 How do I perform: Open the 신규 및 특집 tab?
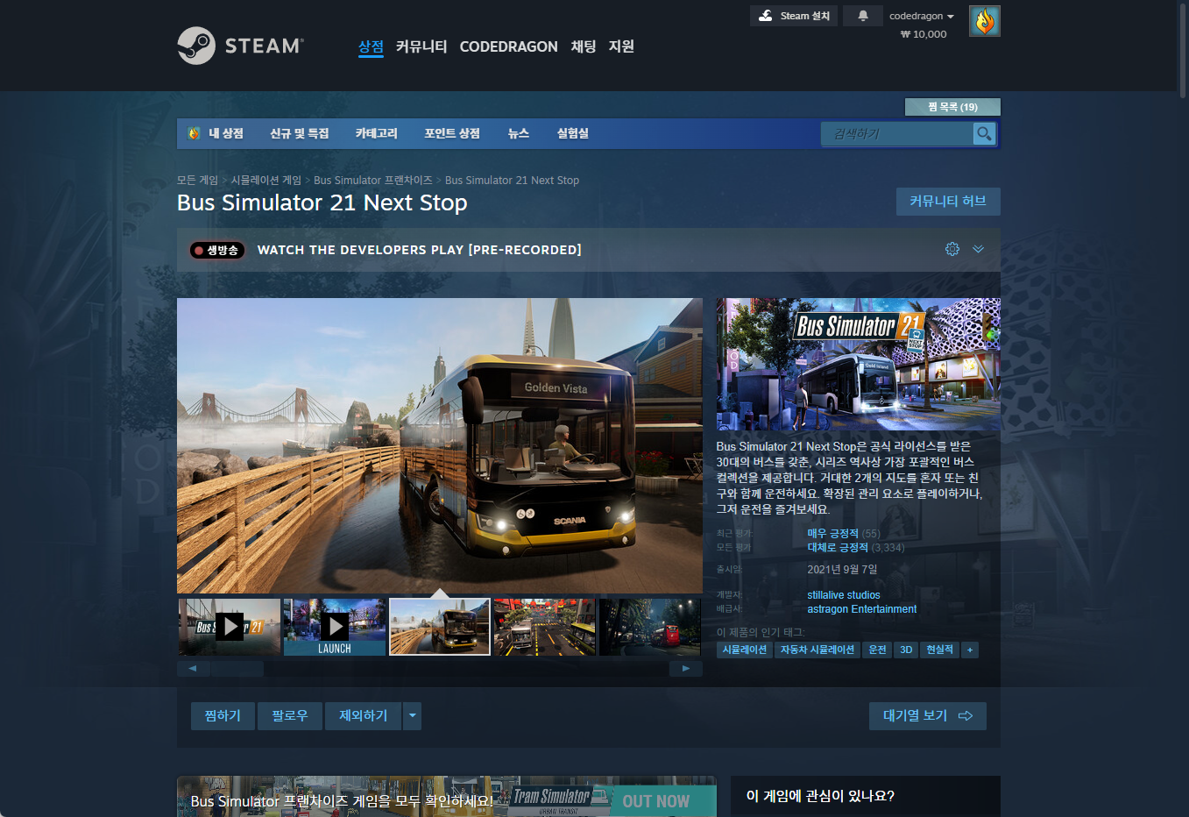(300, 133)
